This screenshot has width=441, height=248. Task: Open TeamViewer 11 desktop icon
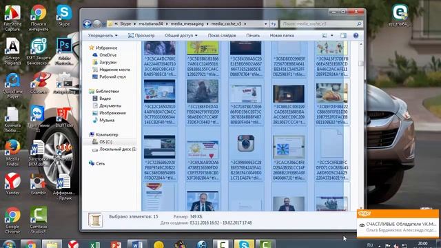click(x=39, y=119)
